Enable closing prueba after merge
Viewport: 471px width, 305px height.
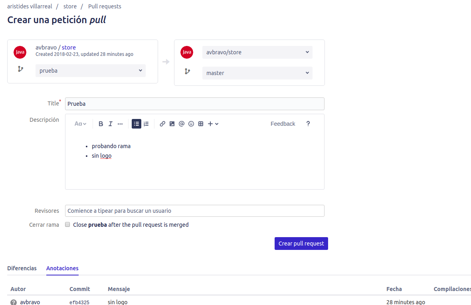67,224
